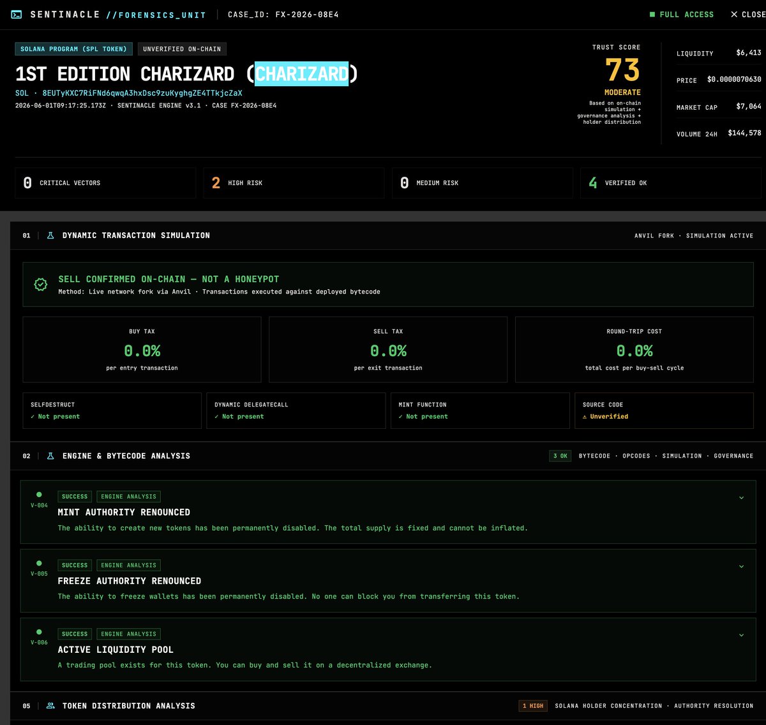Screen dimensions: 766x725
Task: Click the green status dot for V-005
Action: click(39, 564)
